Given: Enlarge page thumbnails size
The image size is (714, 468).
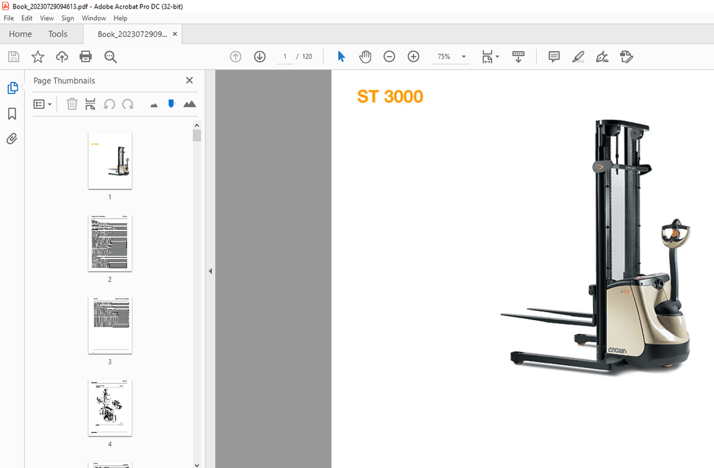Looking at the screenshot, I should [190, 104].
